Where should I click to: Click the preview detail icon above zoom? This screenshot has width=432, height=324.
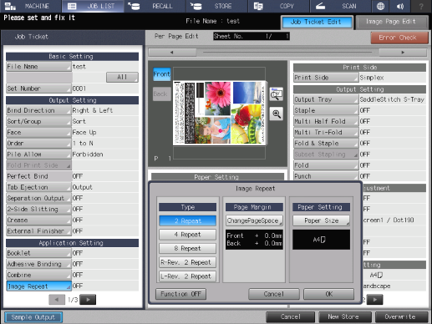[277, 94]
